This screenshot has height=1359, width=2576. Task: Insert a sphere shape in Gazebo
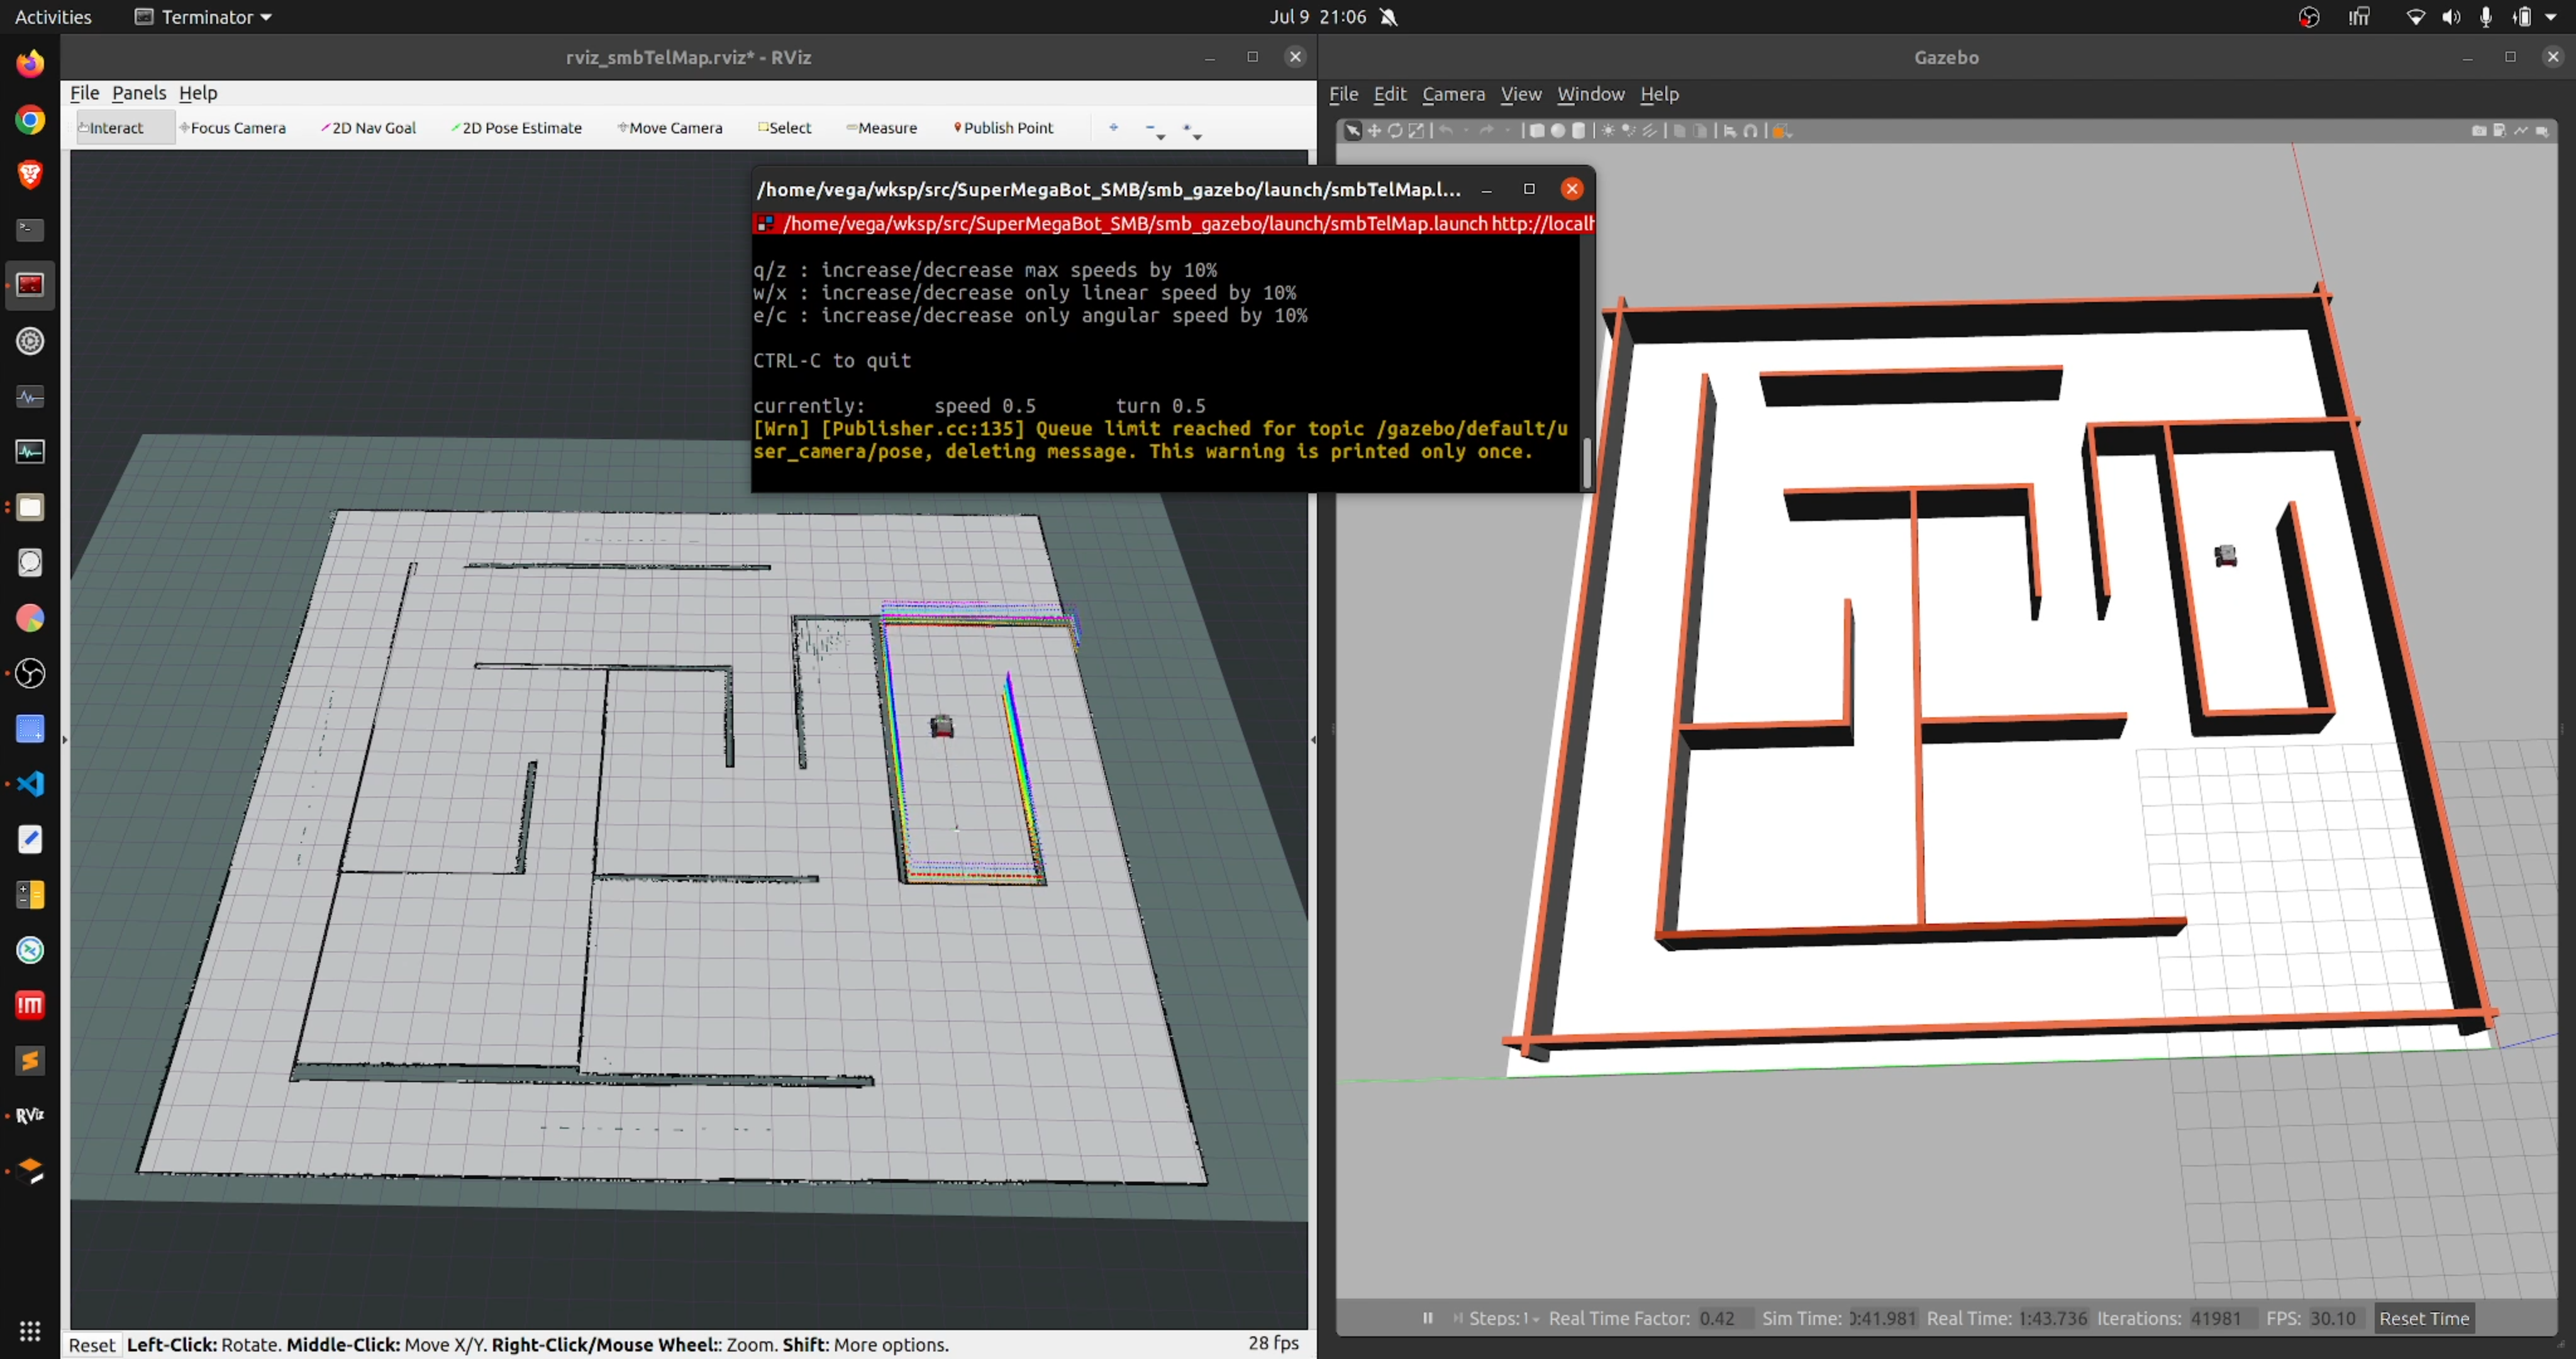1558,131
